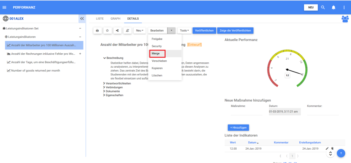Sort the table by Datum
This screenshot has width=351, height=163.
point(253,142)
